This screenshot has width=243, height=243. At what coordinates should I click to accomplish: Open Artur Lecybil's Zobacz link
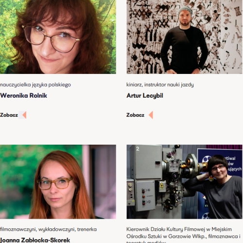pyautogui.click(x=135, y=115)
